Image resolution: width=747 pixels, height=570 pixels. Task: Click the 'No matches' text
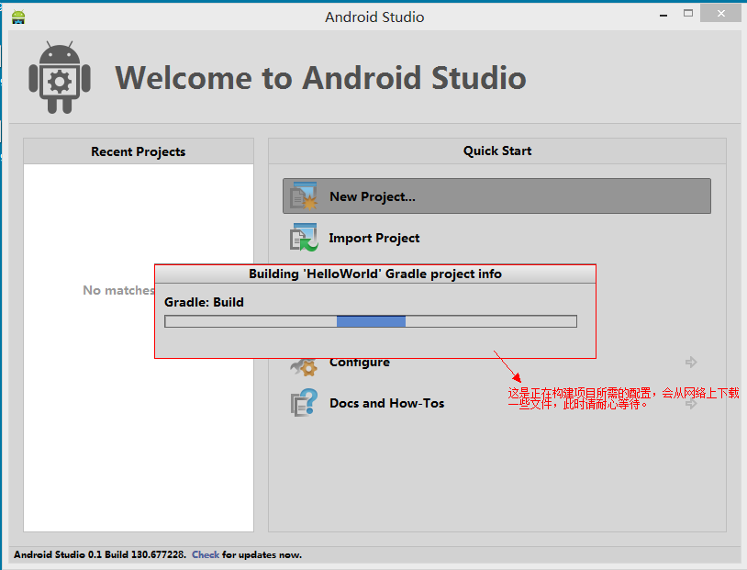click(118, 290)
